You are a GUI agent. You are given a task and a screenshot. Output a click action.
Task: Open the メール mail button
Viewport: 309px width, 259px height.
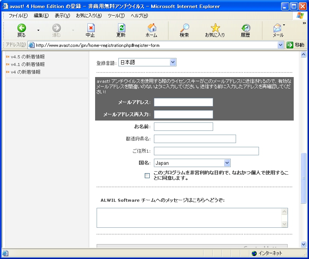pyautogui.click(x=278, y=31)
